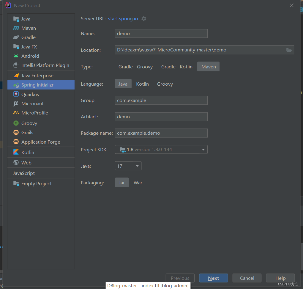303x289 pixels.
Task: Close the New Project dialog
Action: (292, 5)
